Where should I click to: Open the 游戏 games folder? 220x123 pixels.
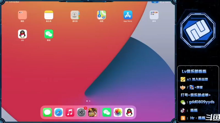point(154,15)
